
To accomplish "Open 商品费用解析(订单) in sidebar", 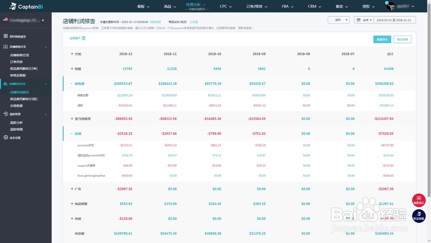I will 24,69.
